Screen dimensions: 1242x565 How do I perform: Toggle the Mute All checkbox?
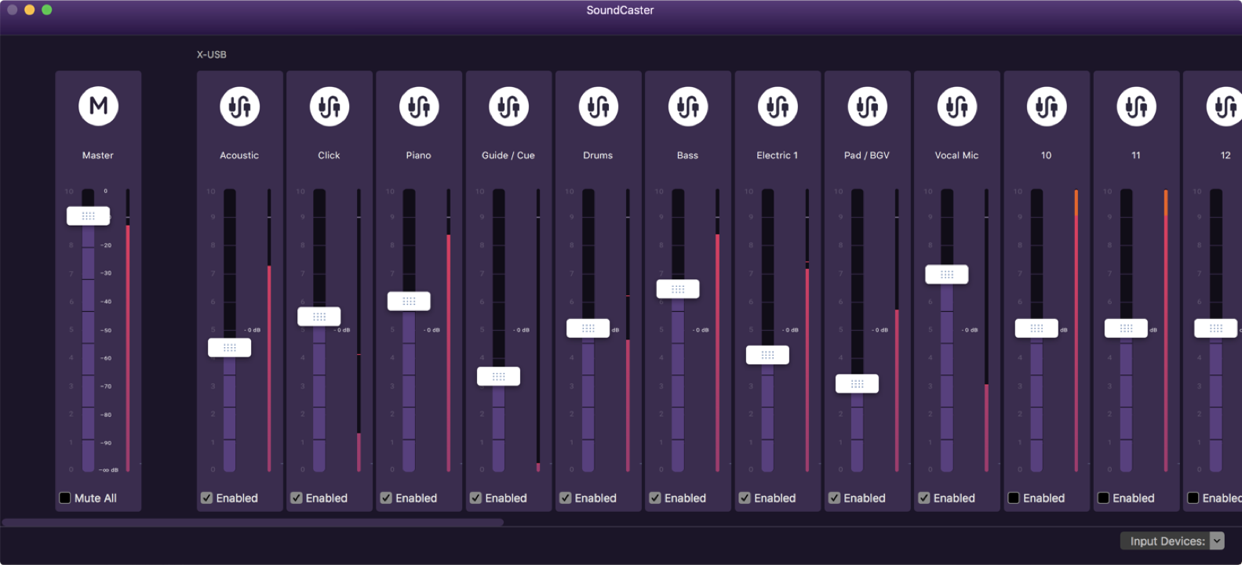65,498
